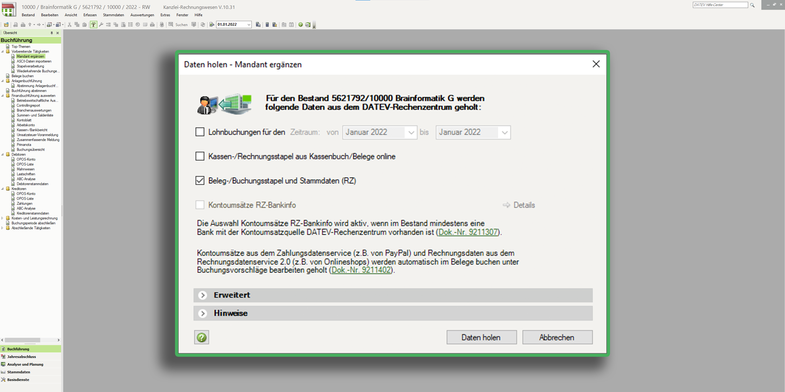Close the Übersicht panel
Image resolution: width=785 pixels, height=392 pixels.
(x=57, y=33)
